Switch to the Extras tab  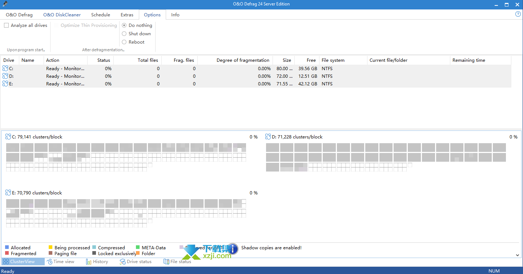127,15
